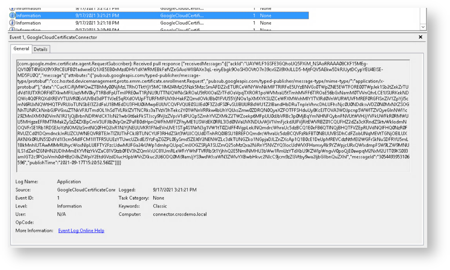Click the info icon on the topmost event row

[x=13, y=9]
